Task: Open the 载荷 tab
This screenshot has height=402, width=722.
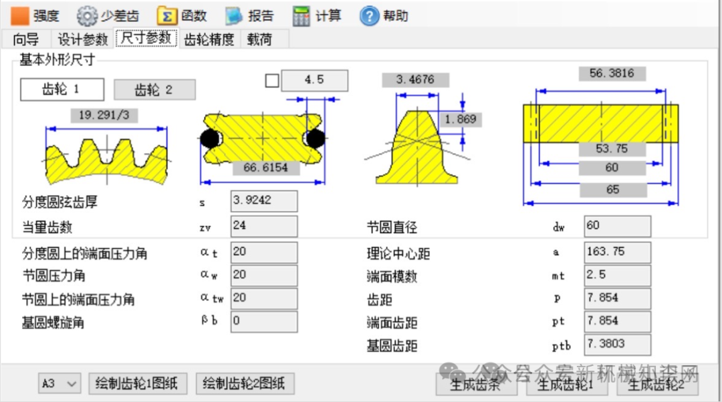Action: click(x=259, y=39)
